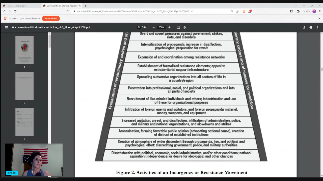
Task: Click the fit to page icon
Action: point(178,27)
